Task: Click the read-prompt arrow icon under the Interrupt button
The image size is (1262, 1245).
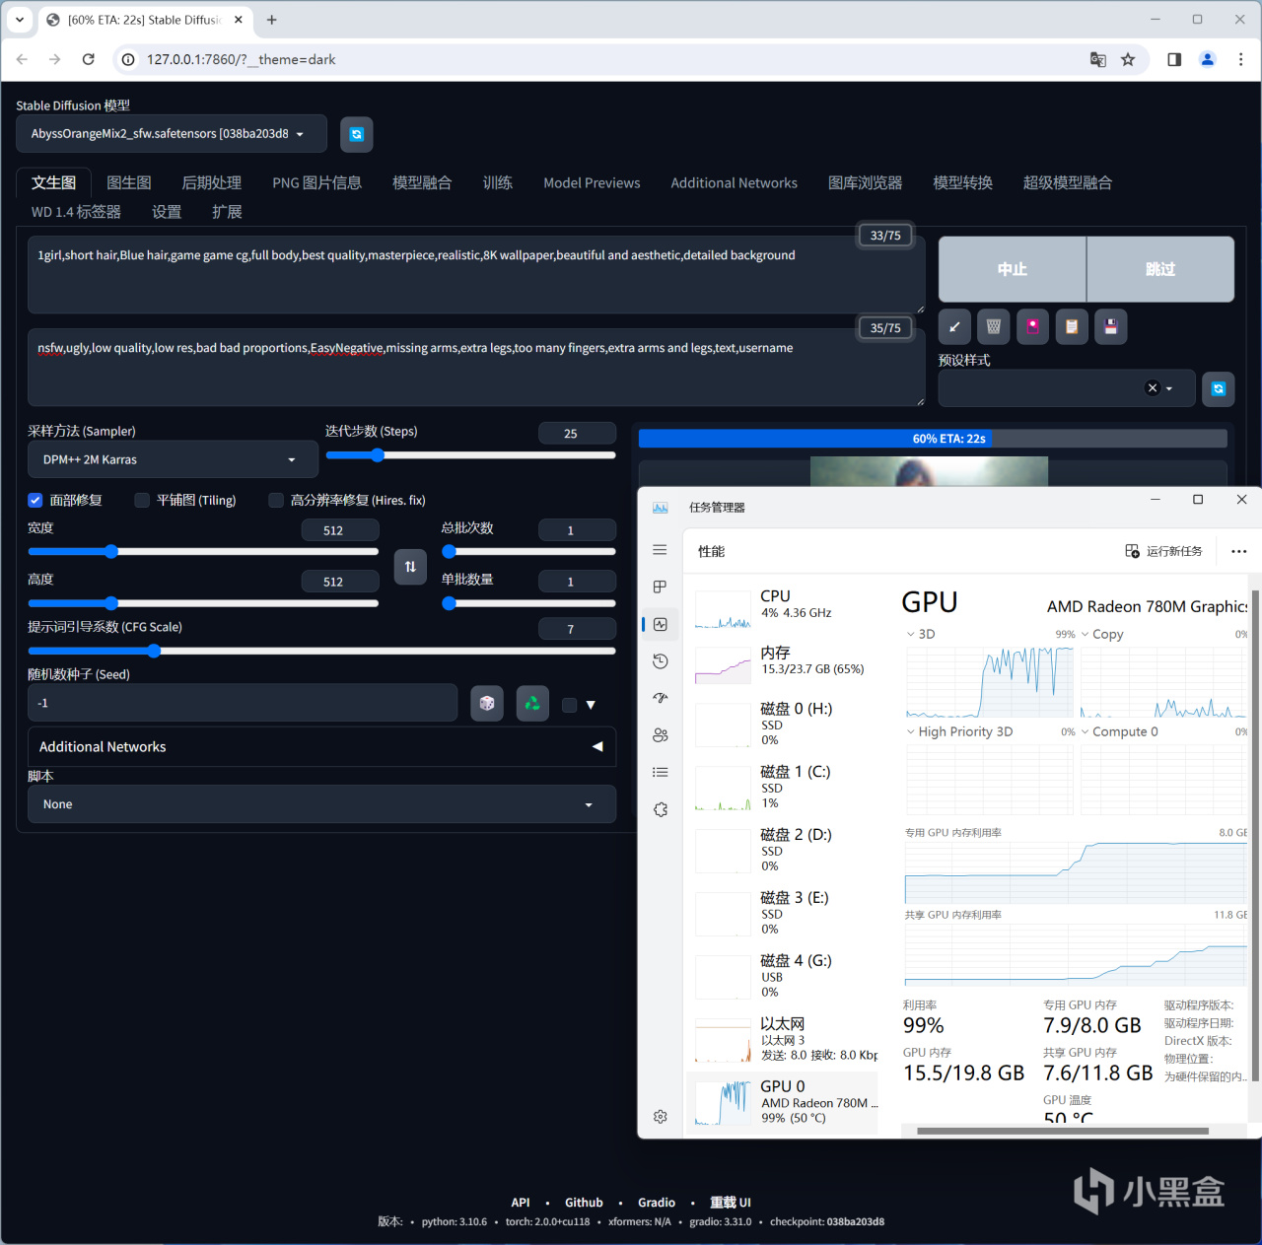Action: 953,326
